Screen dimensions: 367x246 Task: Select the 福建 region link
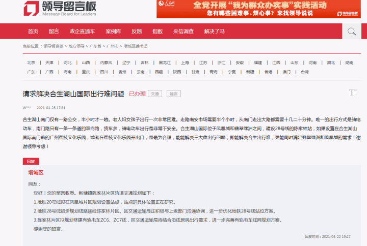point(258,63)
